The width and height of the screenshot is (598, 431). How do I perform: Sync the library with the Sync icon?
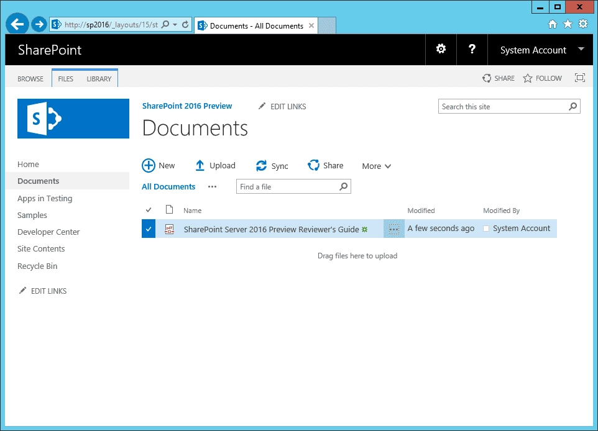coord(261,166)
